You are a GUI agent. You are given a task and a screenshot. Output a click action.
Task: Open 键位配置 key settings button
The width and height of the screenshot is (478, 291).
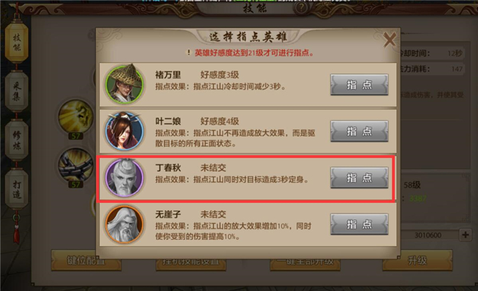coord(86,261)
